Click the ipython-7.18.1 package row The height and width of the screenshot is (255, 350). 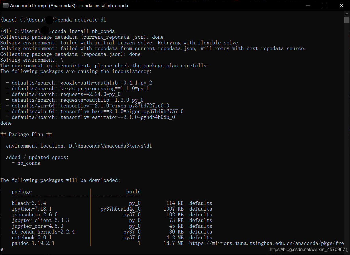tap(112, 209)
